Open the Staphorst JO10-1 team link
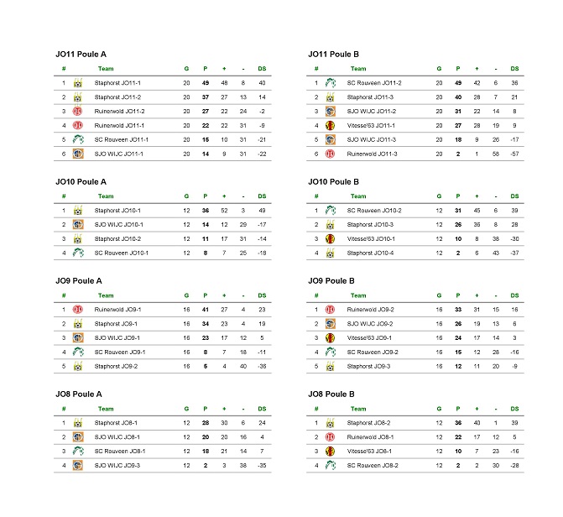 tap(118, 211)
